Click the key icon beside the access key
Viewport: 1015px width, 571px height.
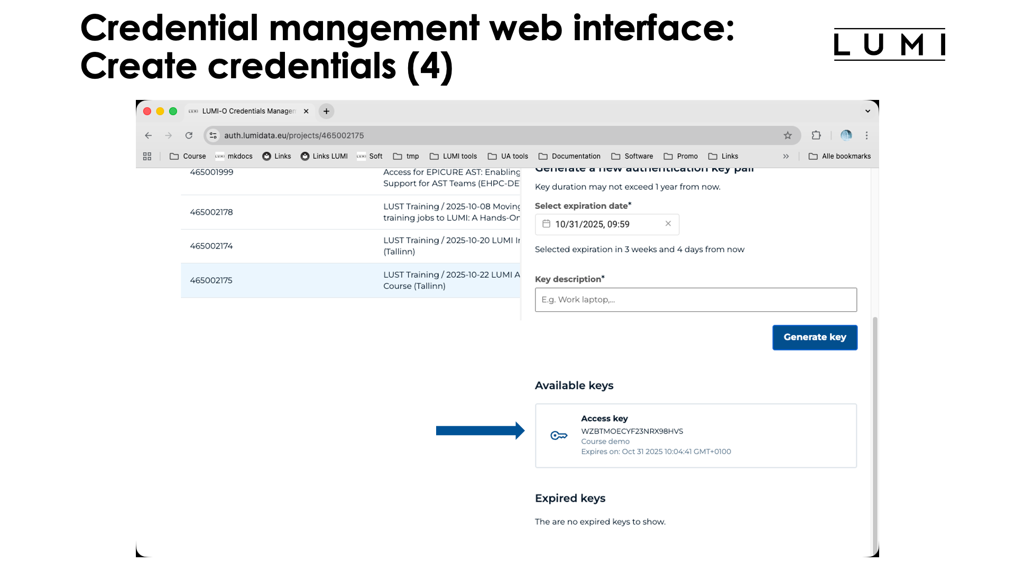pos(559,435)
